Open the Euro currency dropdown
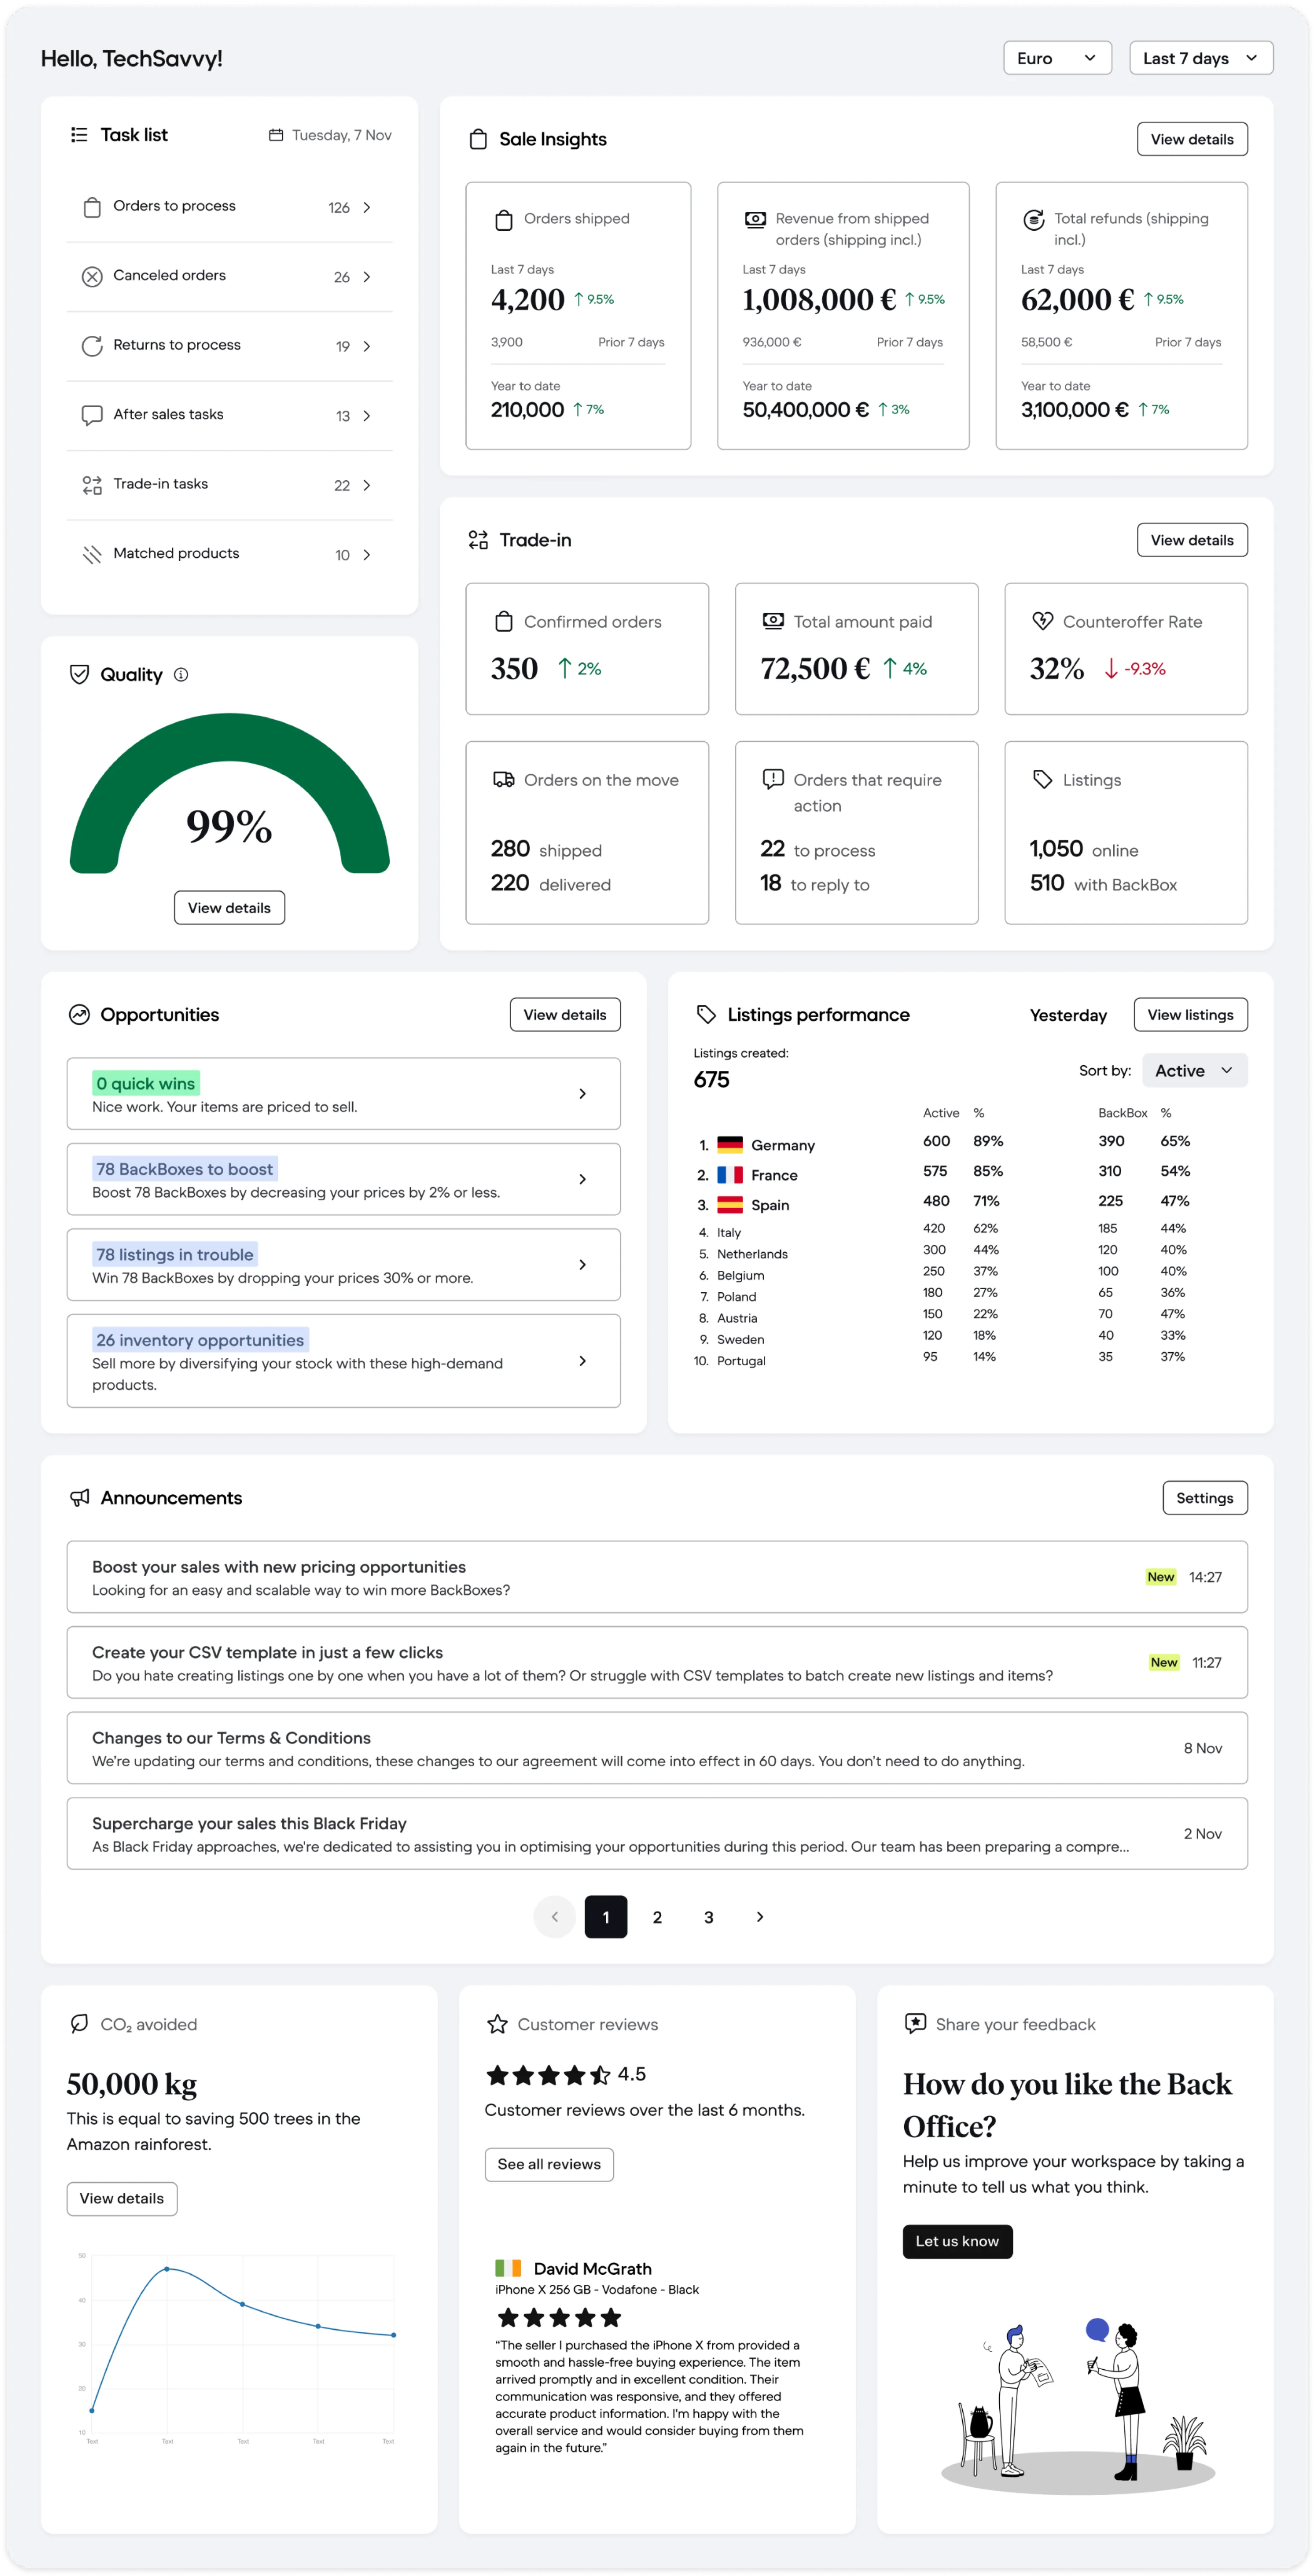This screenshot has width=1315, height=2576. 1058,58
